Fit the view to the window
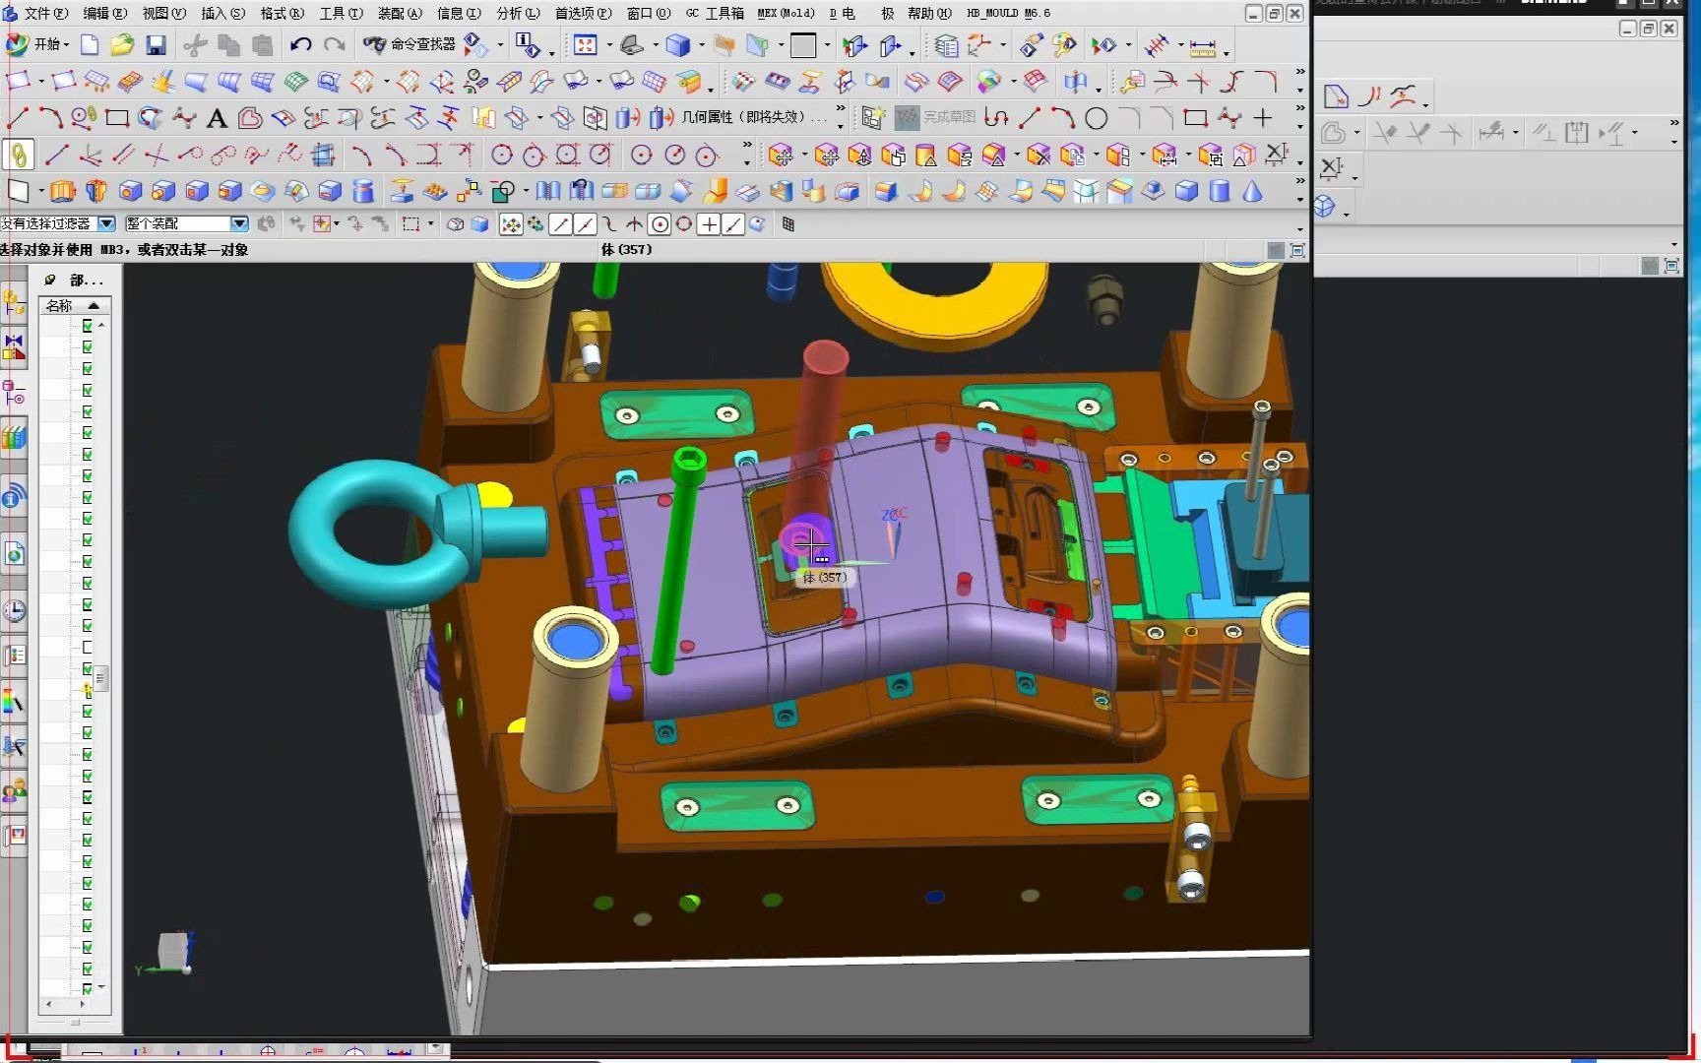1701x1063 pixels. [586, 45]
